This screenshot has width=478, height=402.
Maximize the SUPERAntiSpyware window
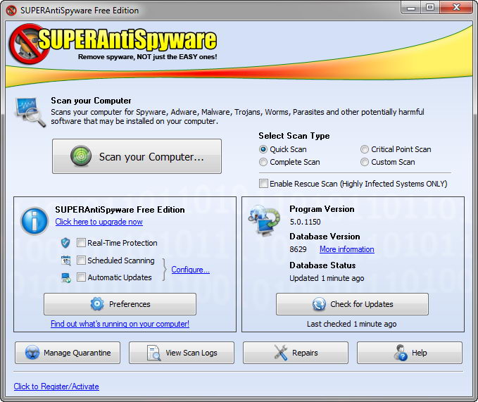tap(430, 8)
